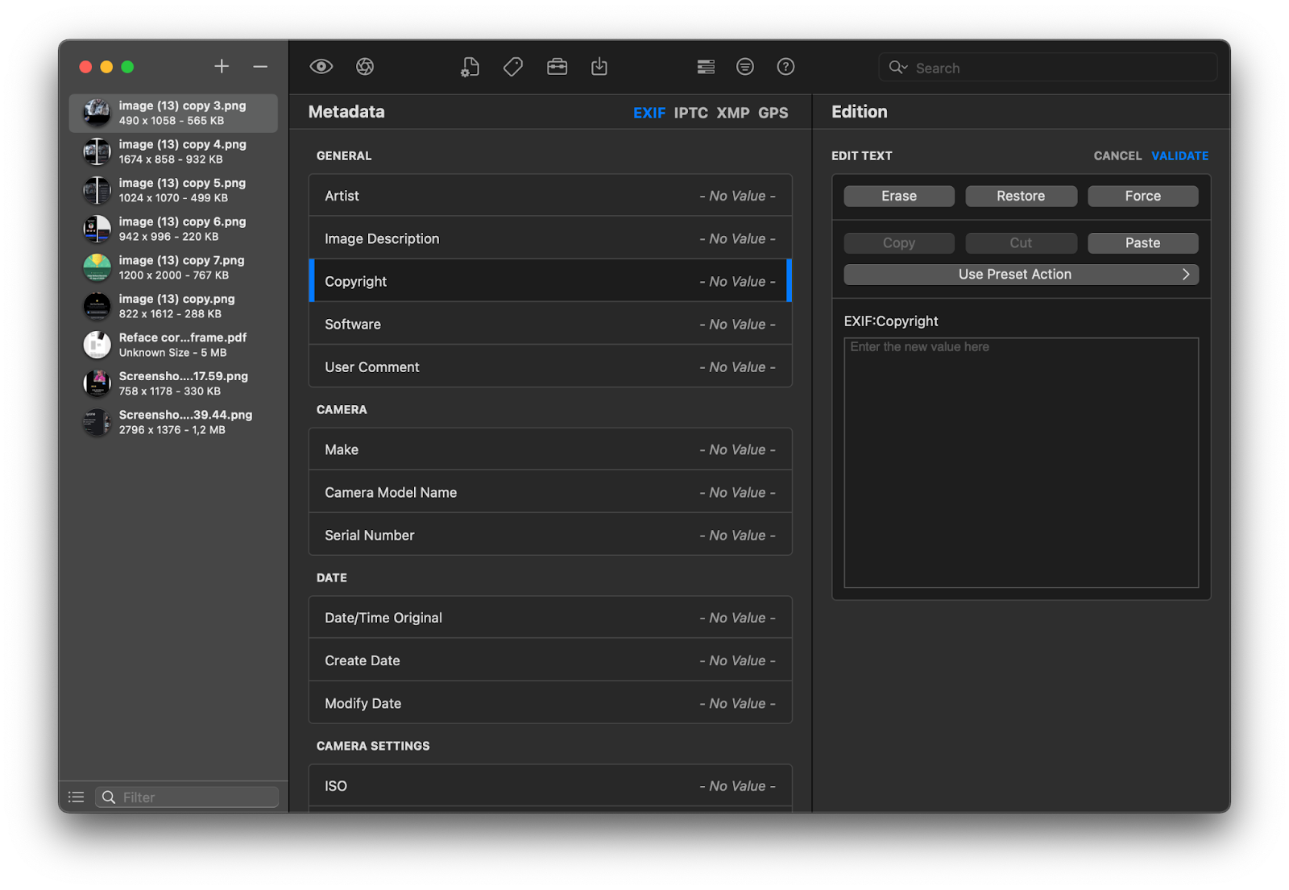Click the Paste button

[x=1143, y=243]
